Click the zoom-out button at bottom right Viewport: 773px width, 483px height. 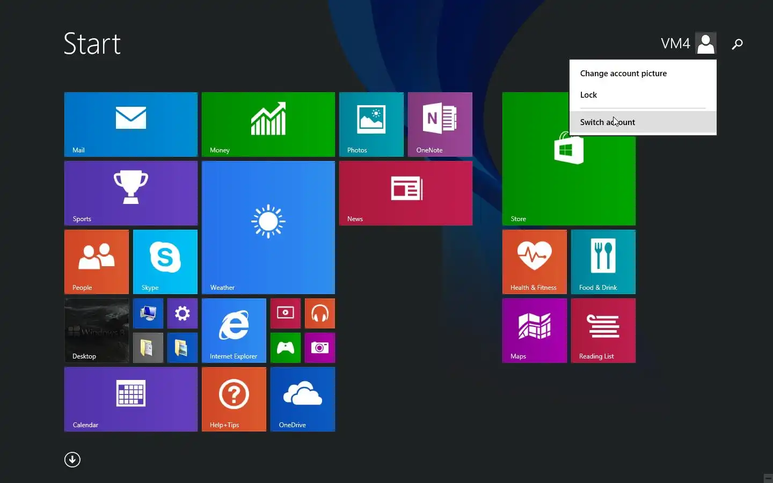pos(768,478)
